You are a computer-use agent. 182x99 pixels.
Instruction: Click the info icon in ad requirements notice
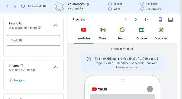pyautogui.click(x=89, y=59)
